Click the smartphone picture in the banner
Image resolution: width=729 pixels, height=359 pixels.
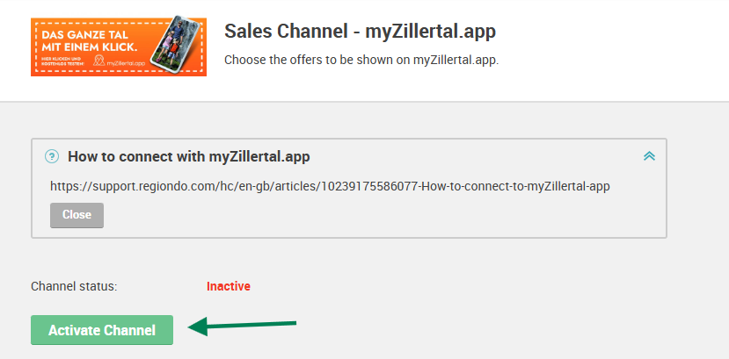click(181, 41)
